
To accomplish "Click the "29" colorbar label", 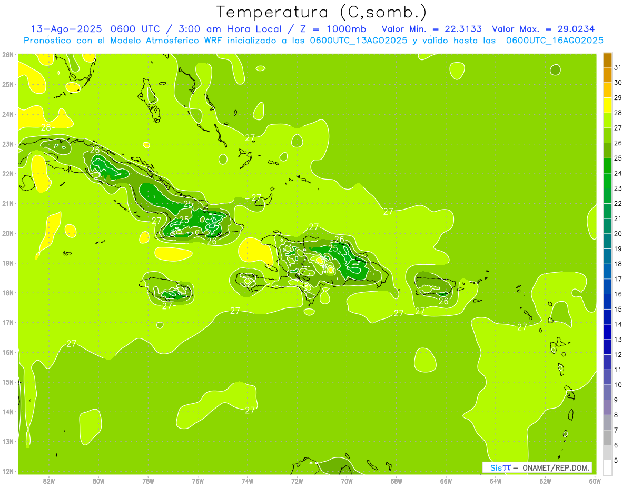I will [618, 97].
